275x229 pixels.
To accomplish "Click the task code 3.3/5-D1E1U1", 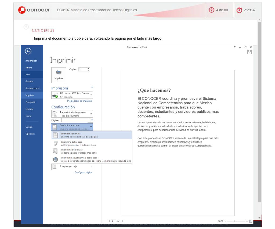I will [x=43, y=31].
